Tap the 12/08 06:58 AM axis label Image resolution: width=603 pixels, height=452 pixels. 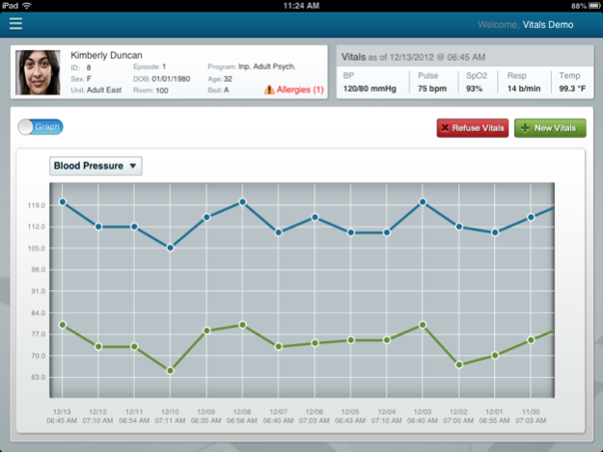click(x=242, y=416)
